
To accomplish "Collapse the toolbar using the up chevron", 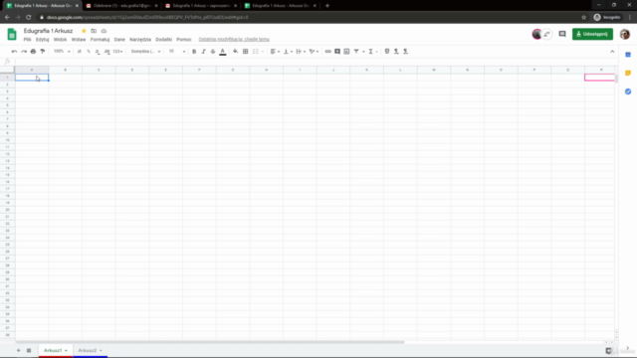I will click(612, 52).
